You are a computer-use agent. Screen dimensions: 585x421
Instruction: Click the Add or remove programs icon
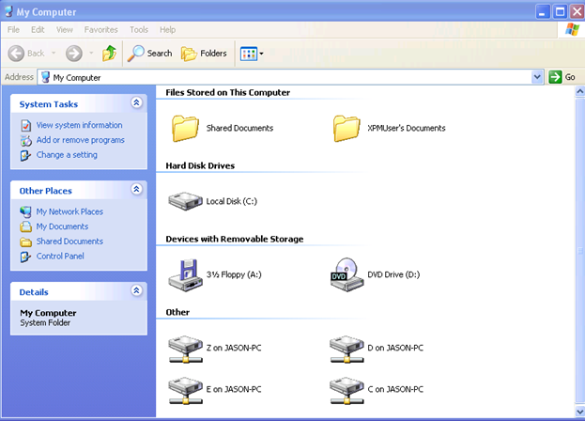tap(26, 140)
